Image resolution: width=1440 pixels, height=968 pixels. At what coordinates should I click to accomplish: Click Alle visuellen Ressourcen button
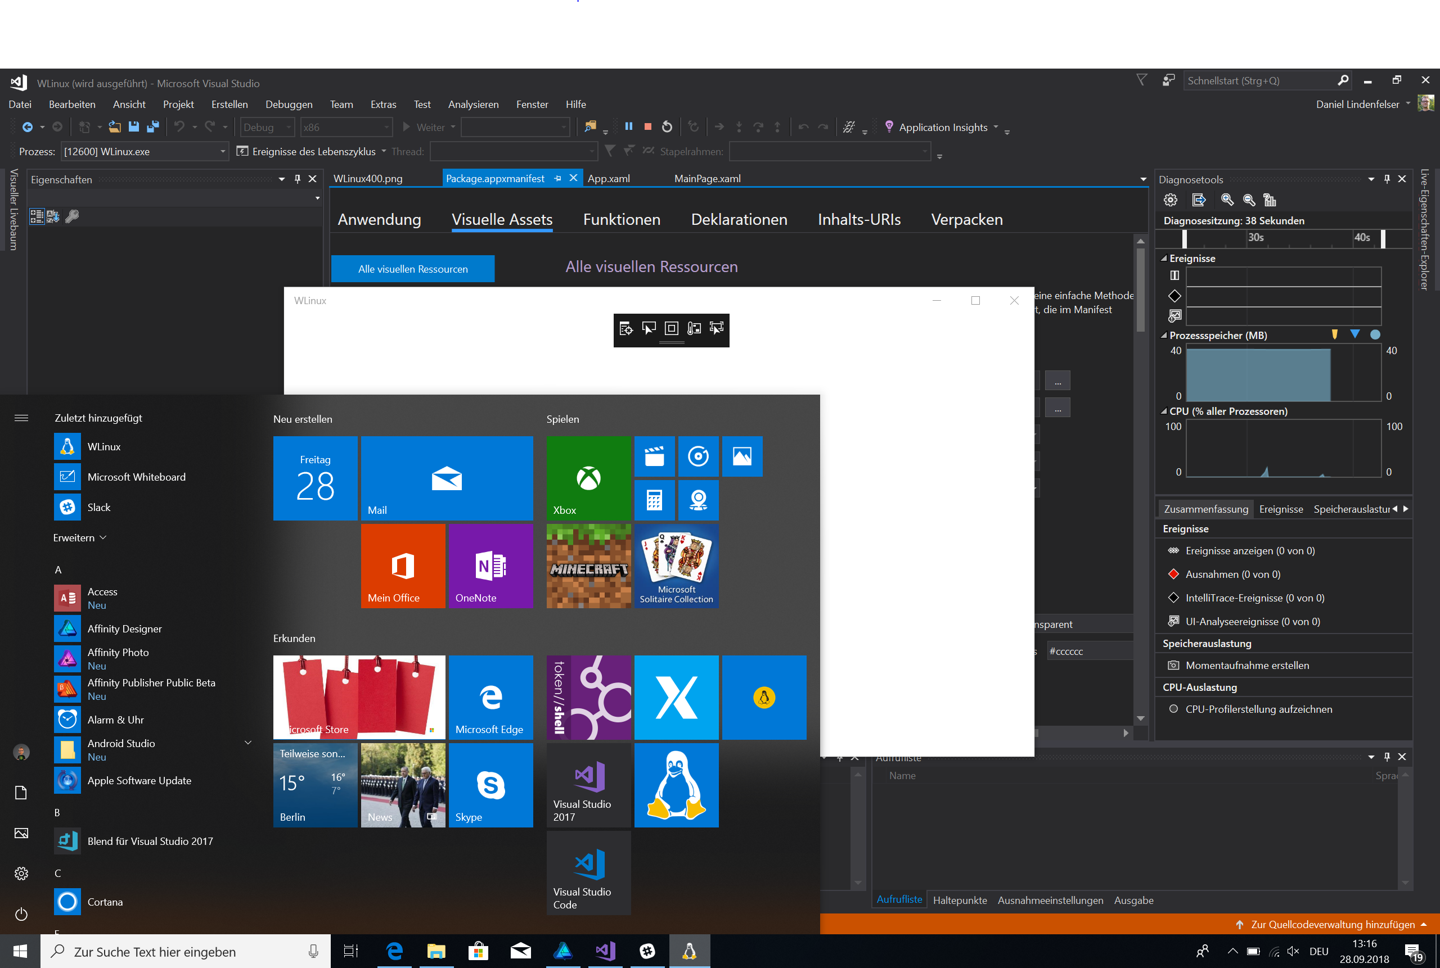pos(413,269)
